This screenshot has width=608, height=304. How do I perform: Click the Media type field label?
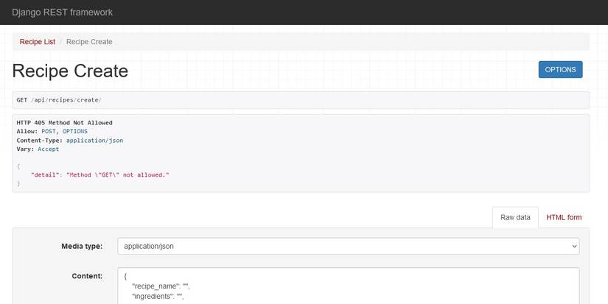(81, 246)
